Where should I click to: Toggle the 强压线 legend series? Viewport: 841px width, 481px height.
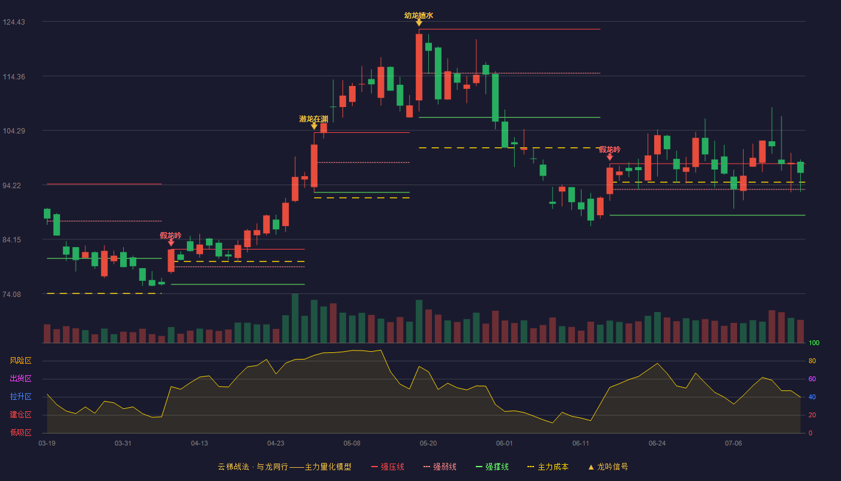387,467
